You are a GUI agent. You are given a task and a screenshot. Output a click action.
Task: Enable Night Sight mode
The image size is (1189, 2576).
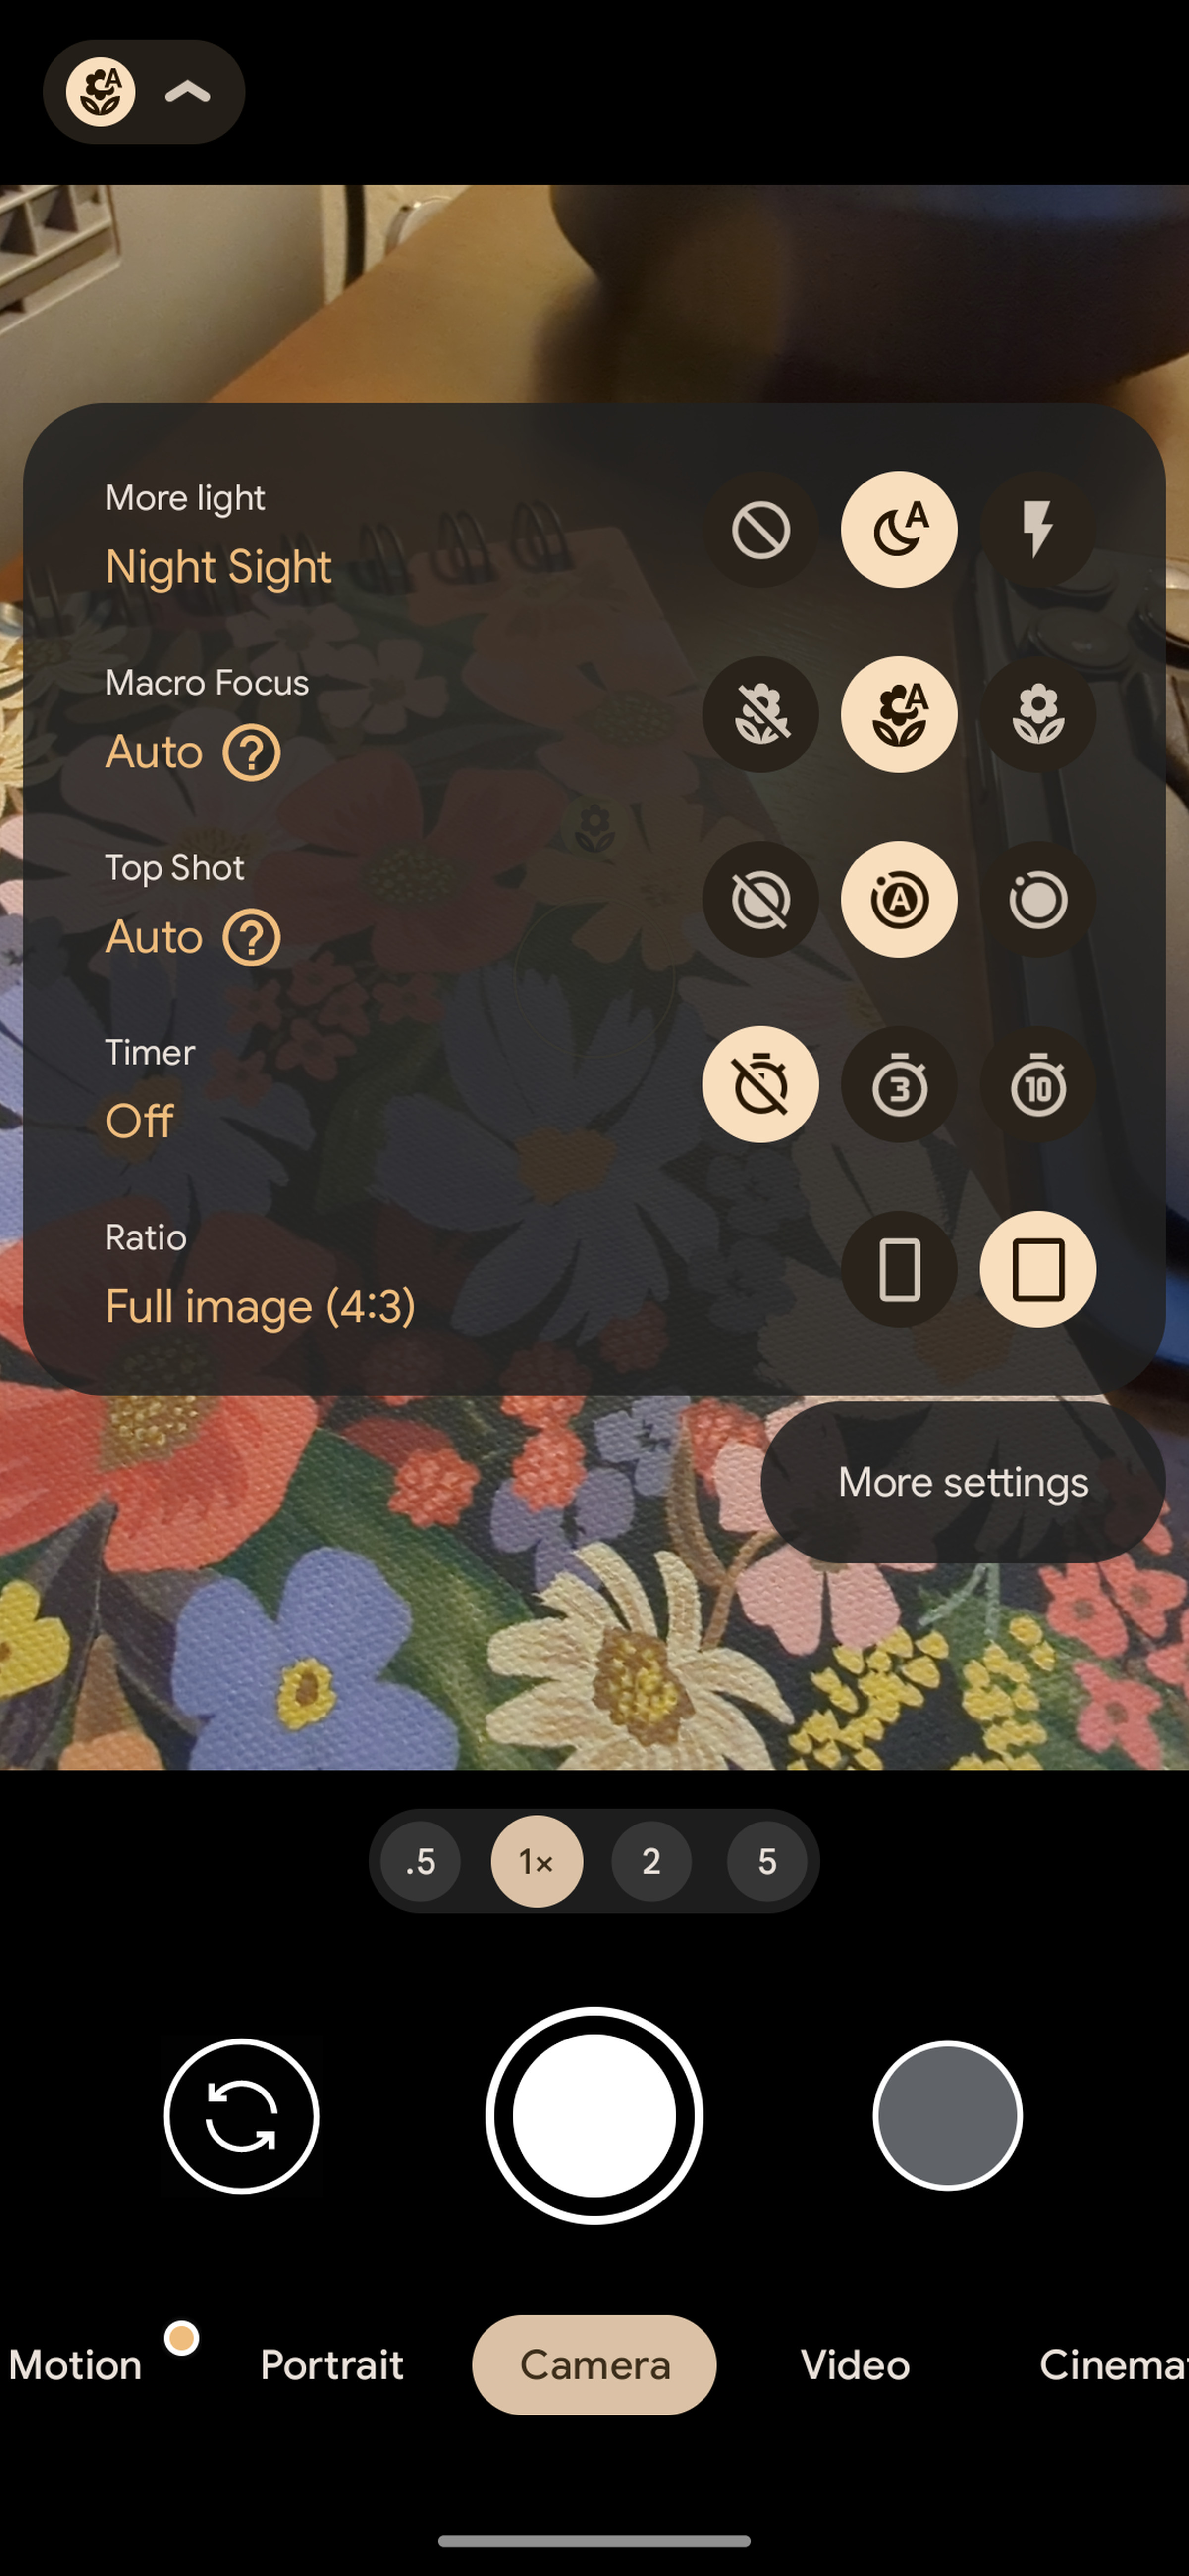coord(898,529)
